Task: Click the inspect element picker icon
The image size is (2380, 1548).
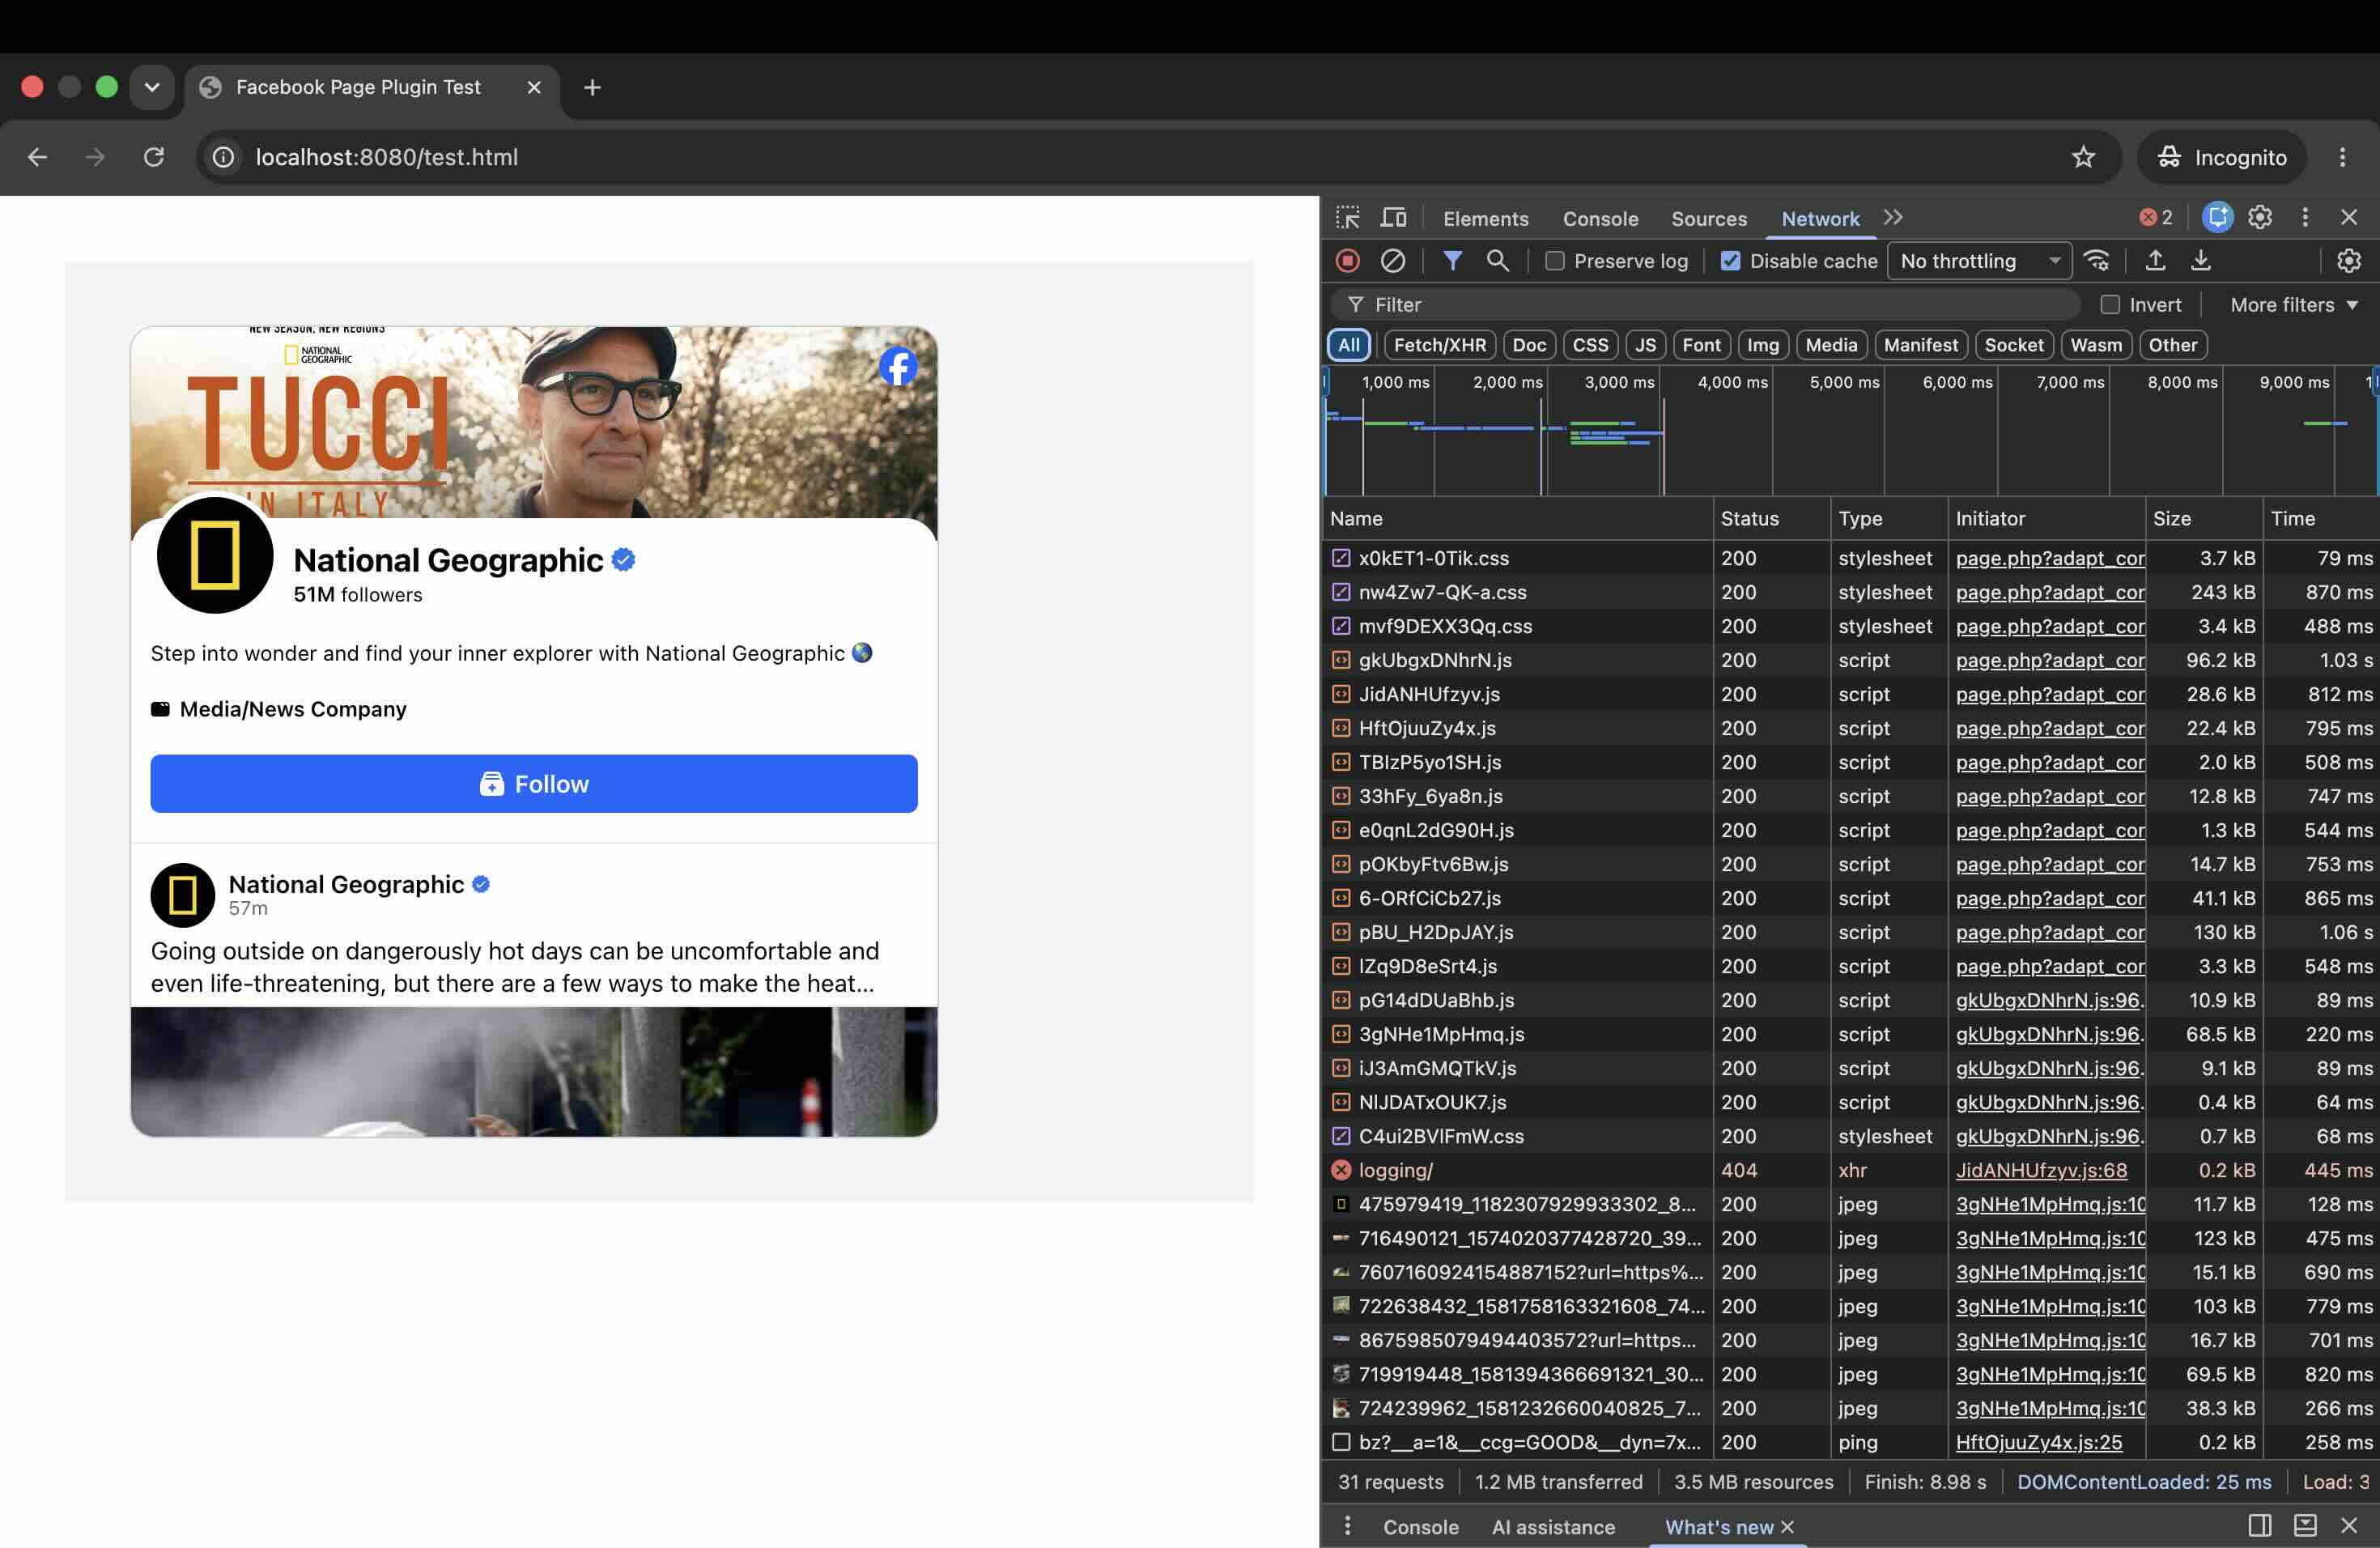Action: click(x=1347, y=218)
